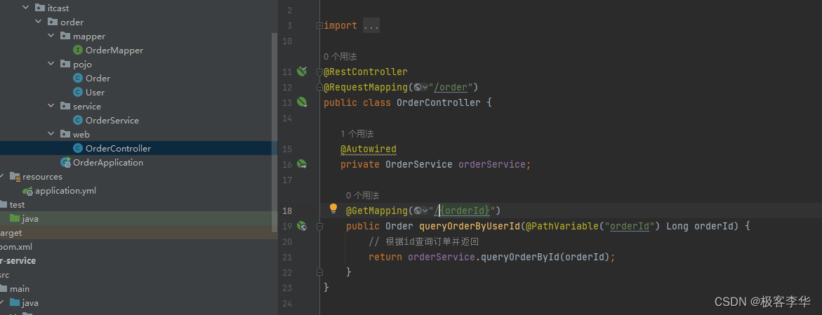
Task: Click the @Autowired annotation
Action: [x=369, y=149]
